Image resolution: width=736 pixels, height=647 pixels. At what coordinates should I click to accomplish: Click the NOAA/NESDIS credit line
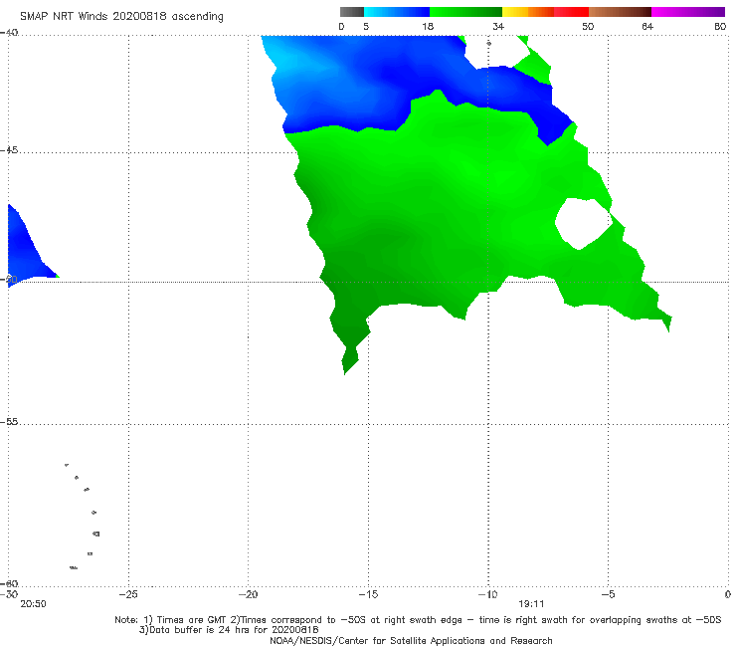411,640
